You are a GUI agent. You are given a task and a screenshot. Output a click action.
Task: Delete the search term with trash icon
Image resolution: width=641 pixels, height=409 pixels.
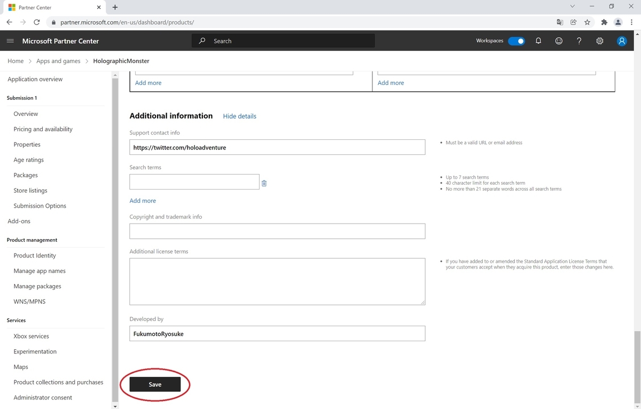[x=264, y=183]
